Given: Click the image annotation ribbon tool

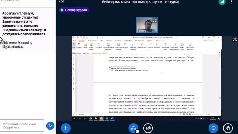Looking at the screenshot, I should [174, 46].
